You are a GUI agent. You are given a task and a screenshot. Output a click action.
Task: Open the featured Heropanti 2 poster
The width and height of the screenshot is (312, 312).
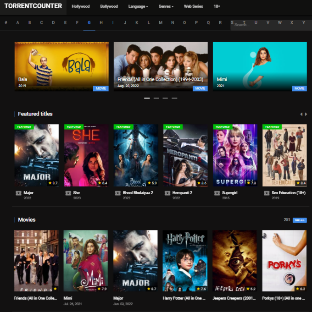coord(185,155)
